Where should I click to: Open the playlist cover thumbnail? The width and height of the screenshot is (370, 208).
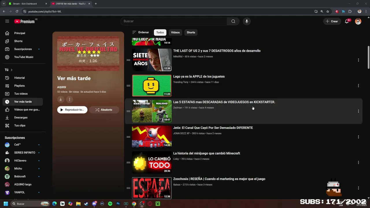(88, 54)
